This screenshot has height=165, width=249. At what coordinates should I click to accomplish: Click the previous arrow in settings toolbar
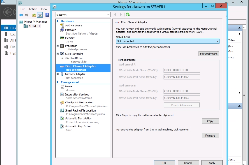[x=115, y=15]
